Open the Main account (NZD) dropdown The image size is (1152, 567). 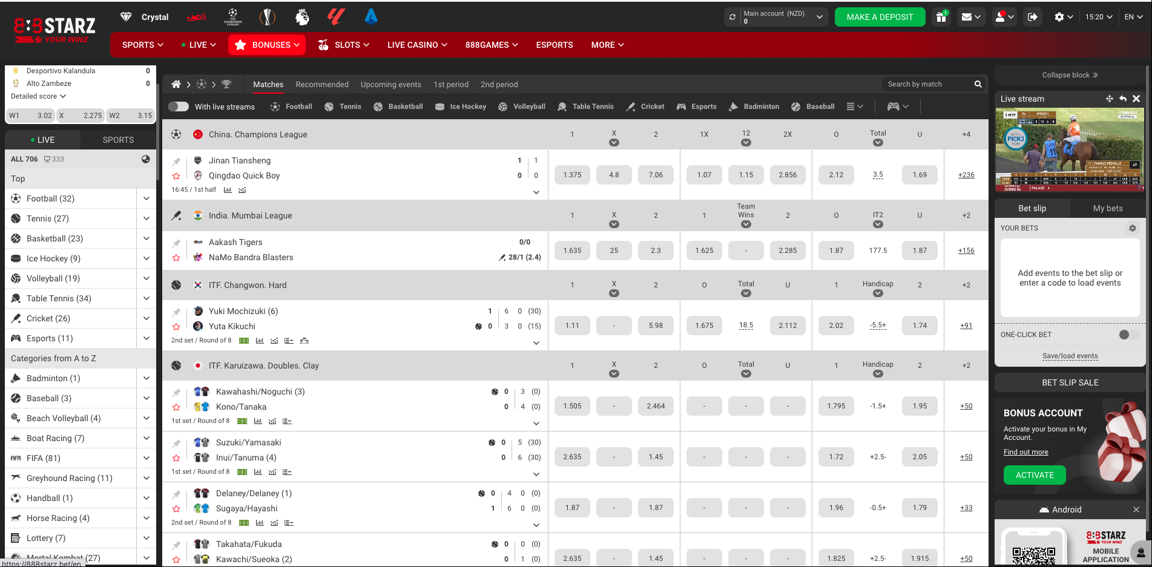pyautogui.click(x=783, y=17)
